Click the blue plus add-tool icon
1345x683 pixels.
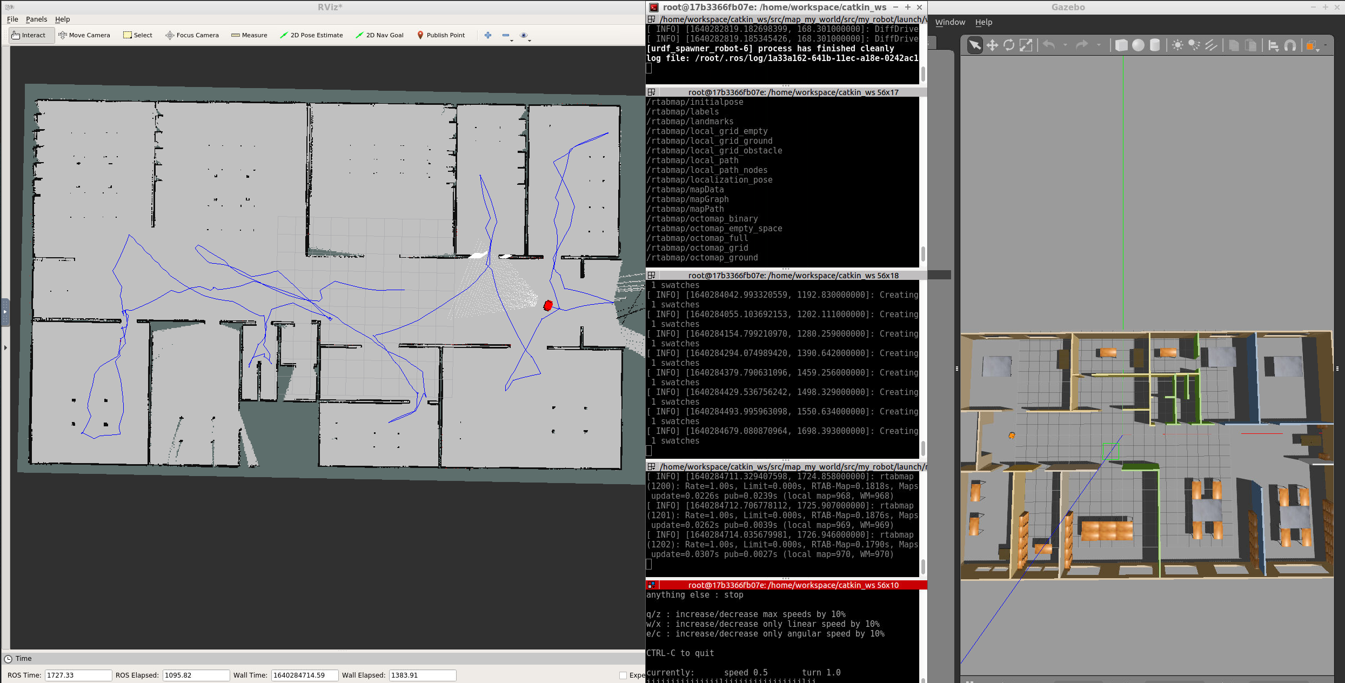tap(488, 35)
